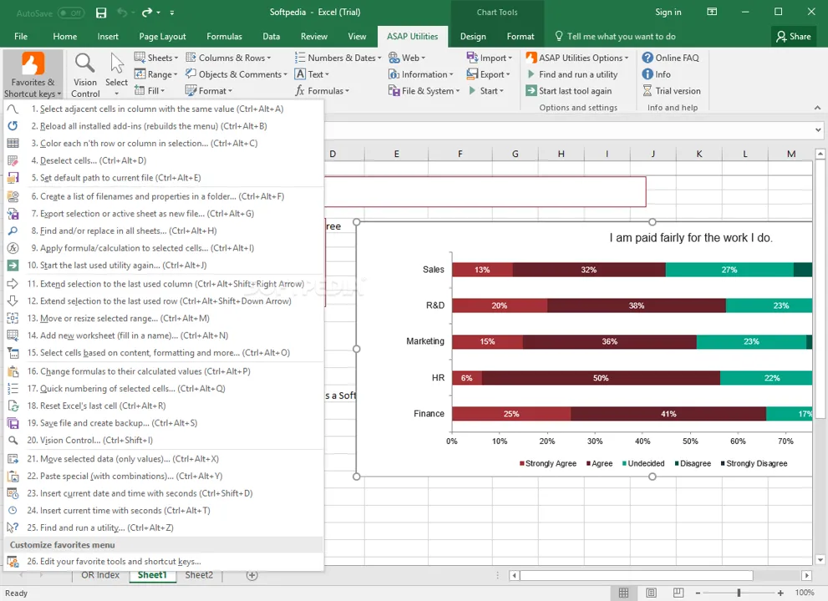Screen dimensions: 828x601
Task: Click Sign in link
Action: (x=668, y=13)
